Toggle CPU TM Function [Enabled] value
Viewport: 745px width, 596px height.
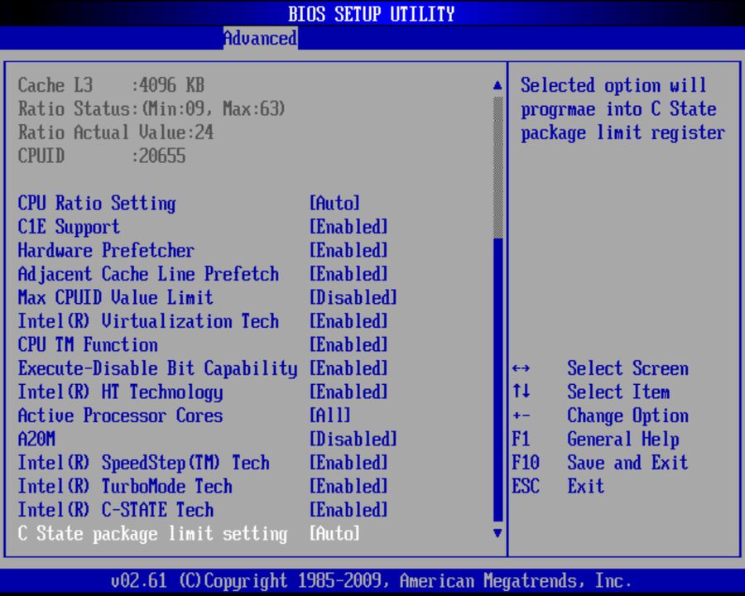coord(348,345)
